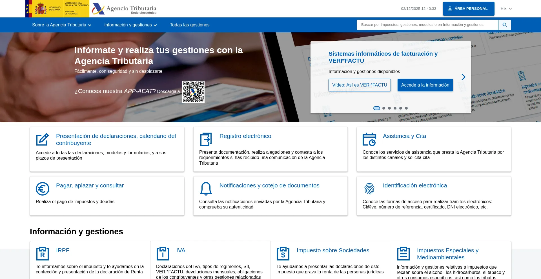Select the last carousel slide dot
The height and width of the screenshot is (279, 541).
406,108
